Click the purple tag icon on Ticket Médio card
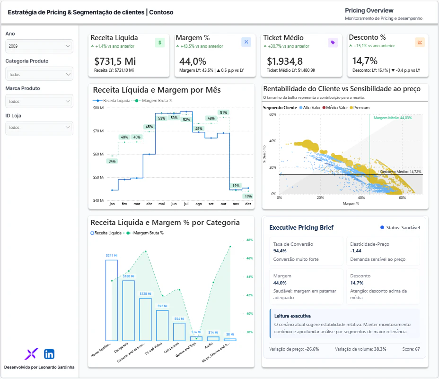439x379 pixels. pos(333,43)
